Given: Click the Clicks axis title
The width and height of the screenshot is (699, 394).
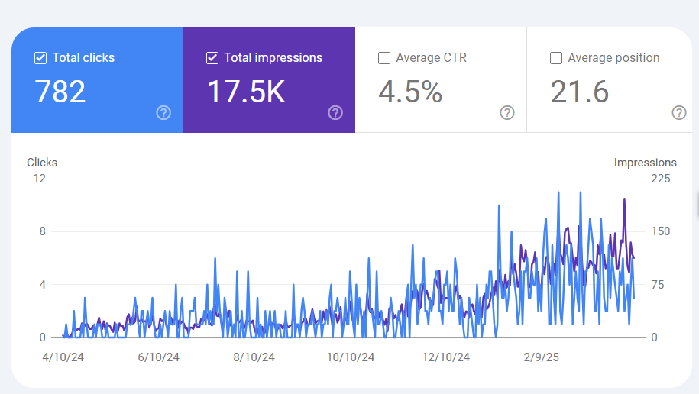Looking at the screenshot, I should point(42,163).
